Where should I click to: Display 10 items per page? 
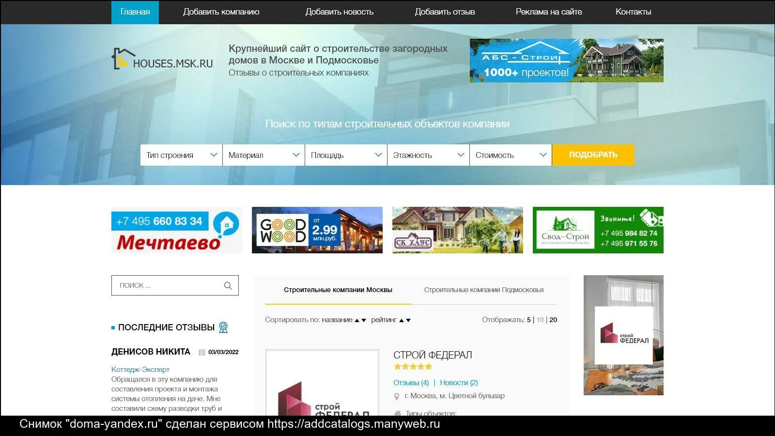click(540, 320)
